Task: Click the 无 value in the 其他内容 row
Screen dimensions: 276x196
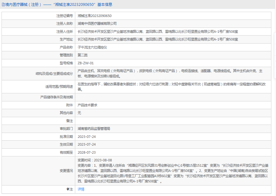Action: click(x=79, y=113)
